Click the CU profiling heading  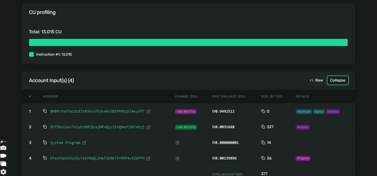coord(42,12)
